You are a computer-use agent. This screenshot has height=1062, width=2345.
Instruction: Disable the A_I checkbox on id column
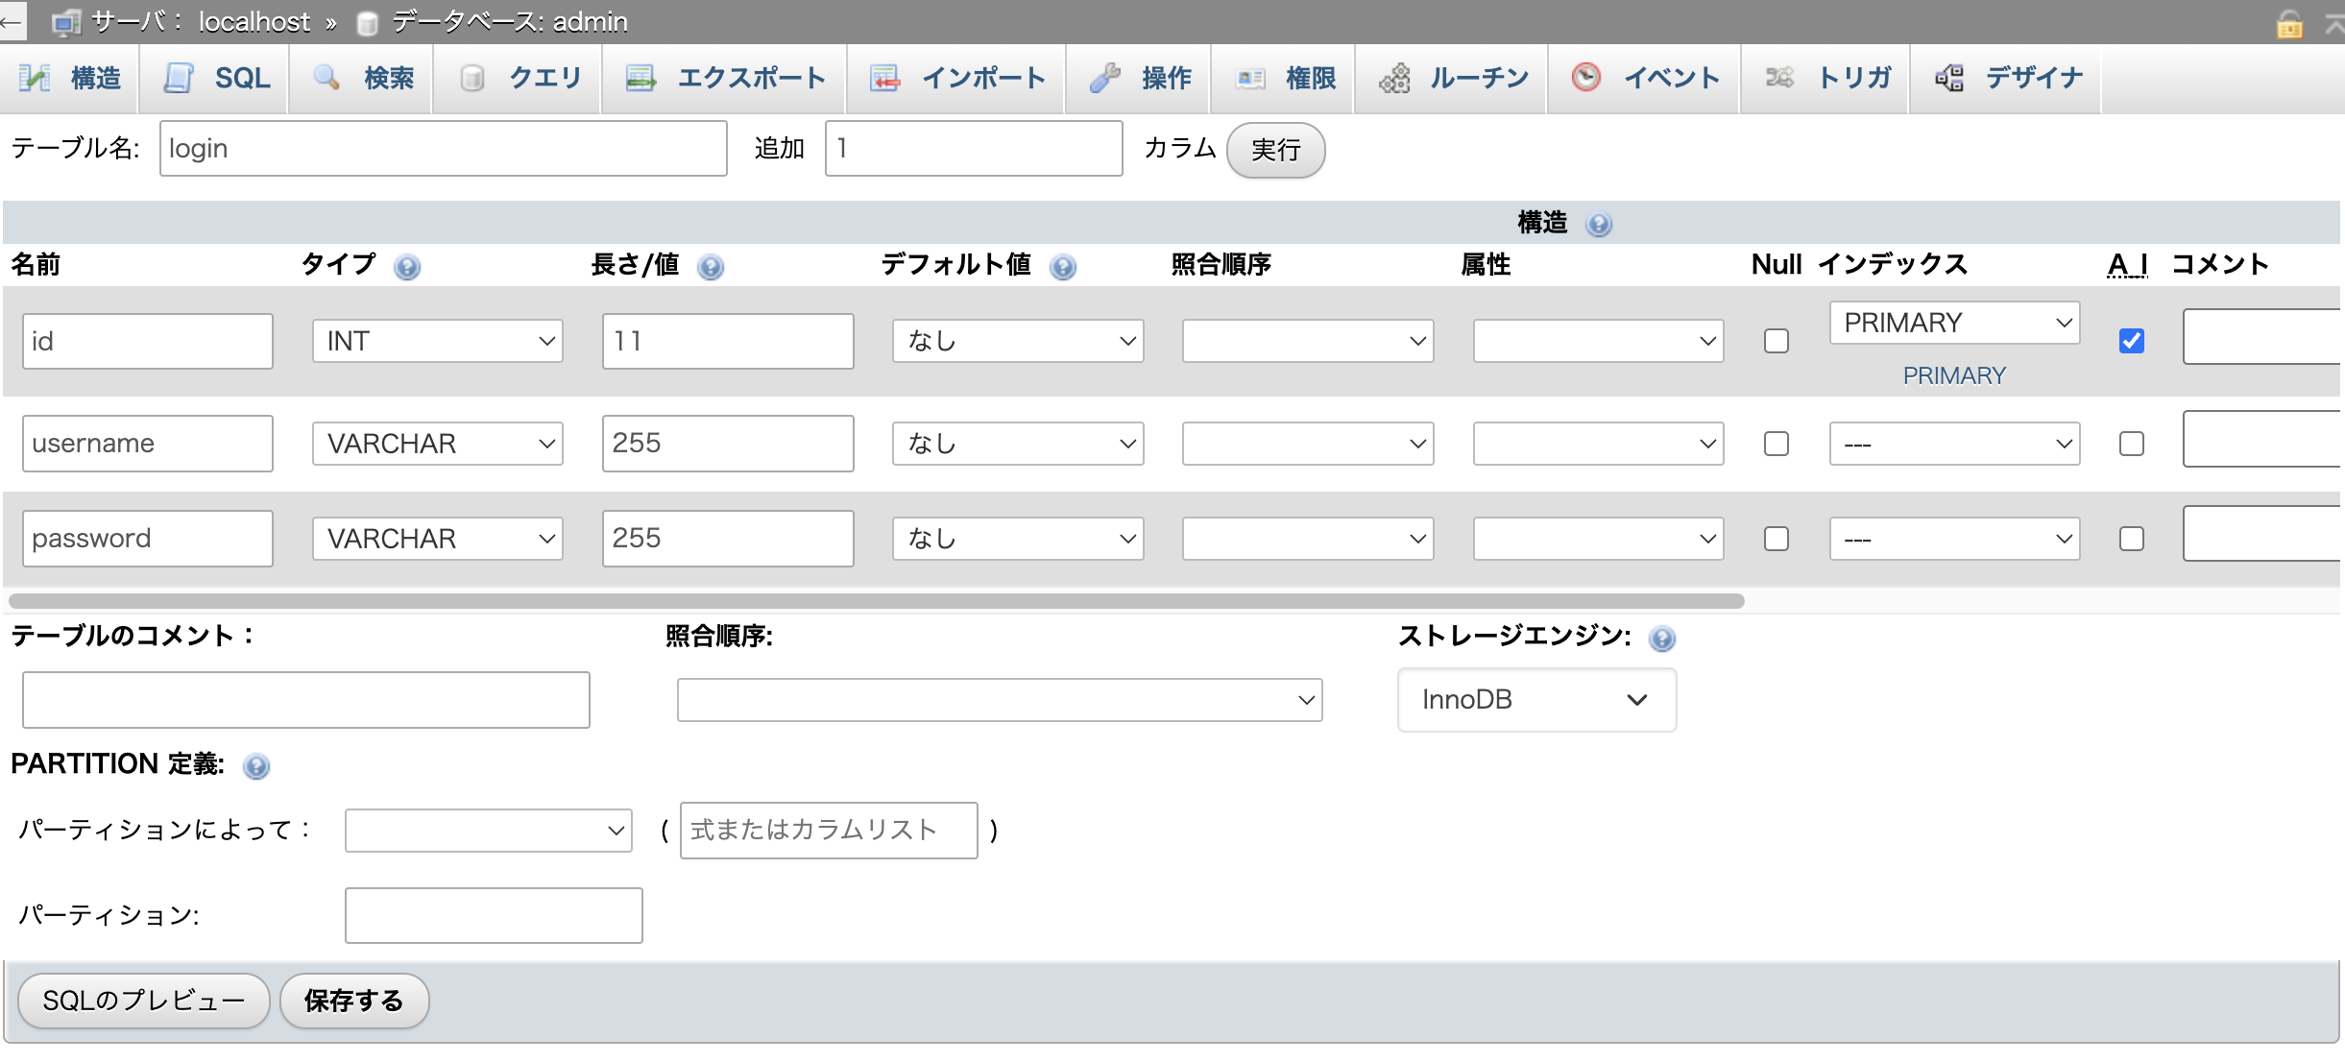point(2132,341)
